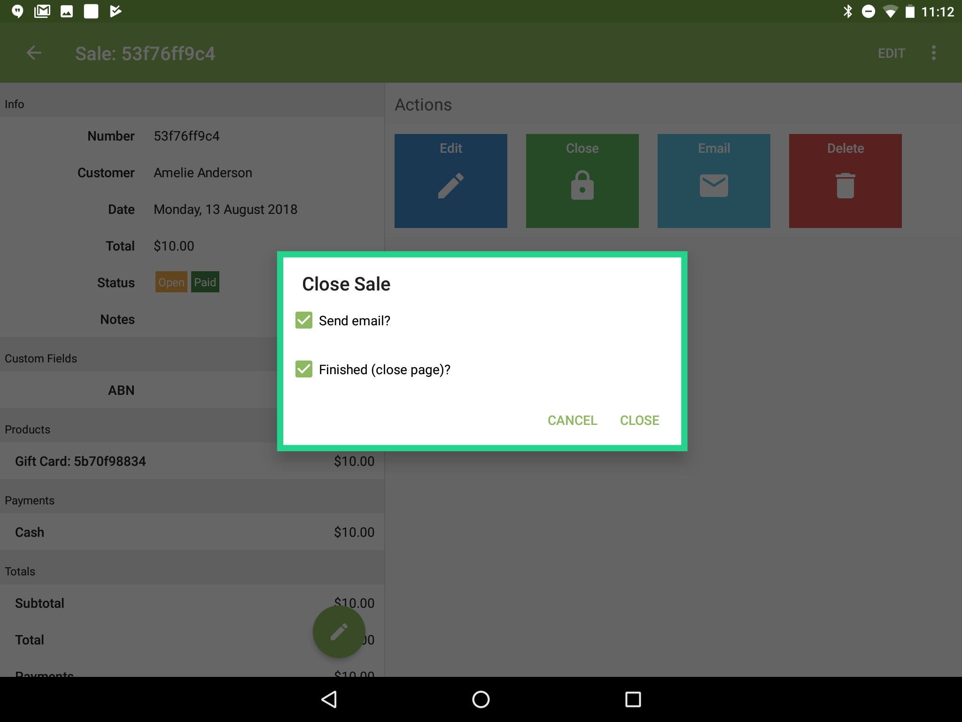Tap the clock showing 11:12
This screenshot has width=962, height=722.
pyautogui.click(x=938, y=12)
